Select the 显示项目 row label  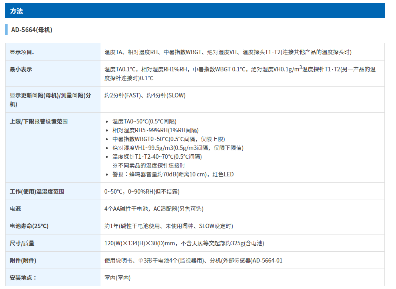click(22, 52)
